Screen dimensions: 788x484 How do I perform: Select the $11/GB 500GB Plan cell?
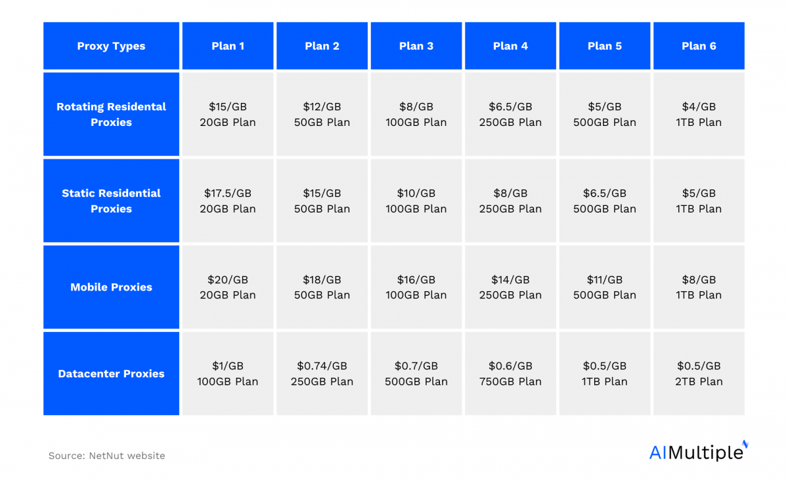click(605, 287)
